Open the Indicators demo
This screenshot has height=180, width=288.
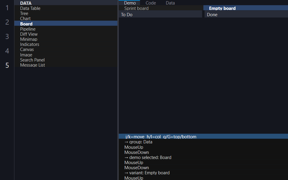coord(66,44)
